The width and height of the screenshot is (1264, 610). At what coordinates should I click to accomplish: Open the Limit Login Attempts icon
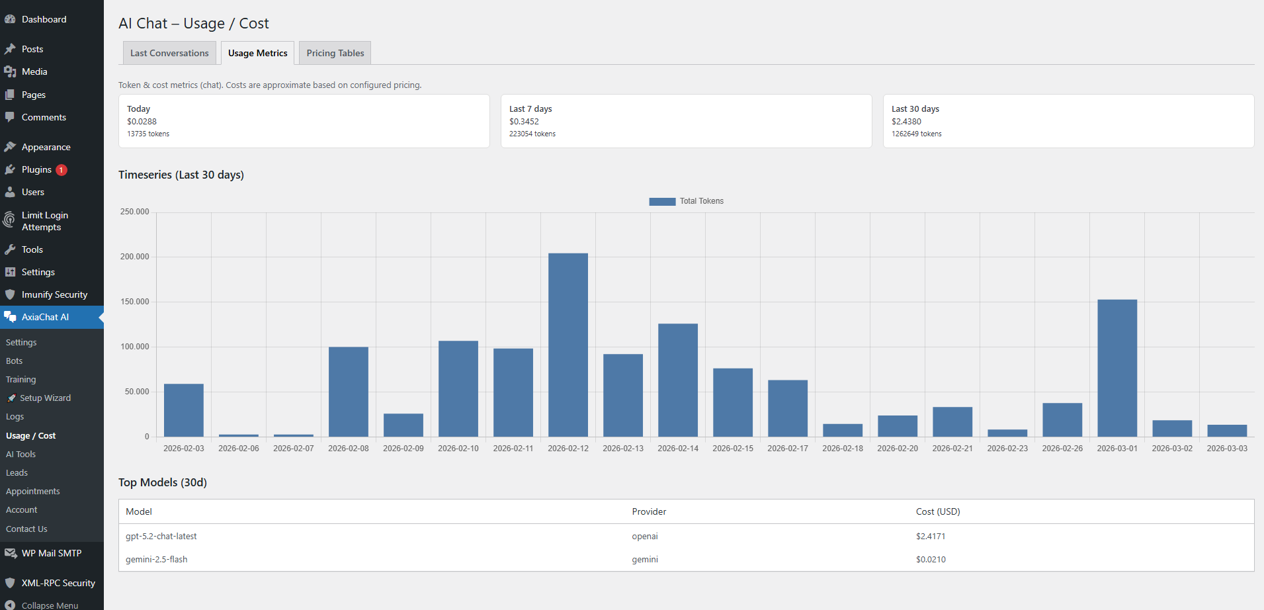(x=9, y=220)
